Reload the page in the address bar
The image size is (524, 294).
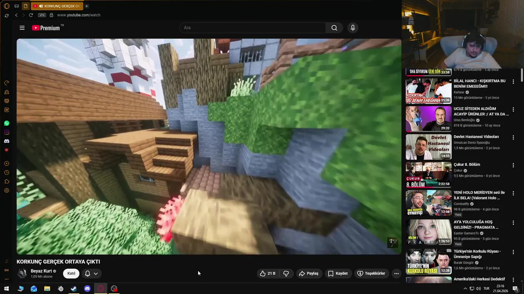click(31, 15)
